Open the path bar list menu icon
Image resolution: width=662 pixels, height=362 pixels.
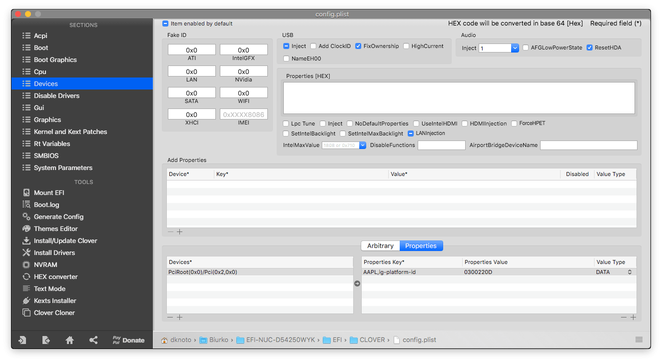639,339
